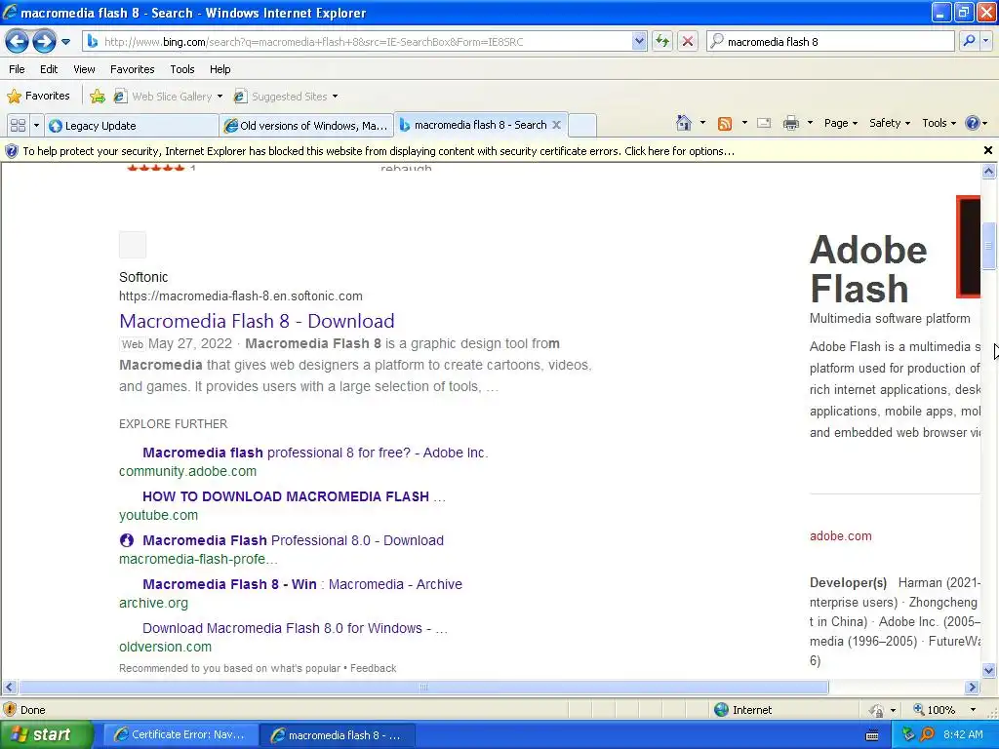Click the Softonic site favicon placeholder
This screenshot has height=749, width=999.
(x=133, y=245)
